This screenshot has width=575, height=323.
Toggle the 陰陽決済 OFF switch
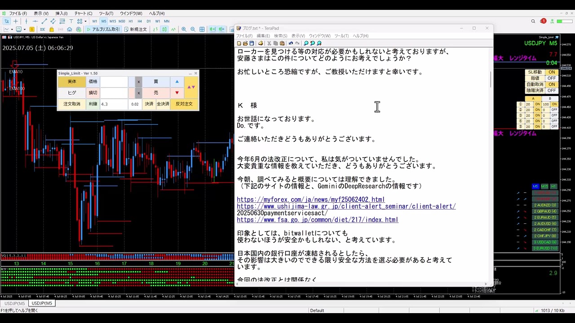tap(551, 91)
